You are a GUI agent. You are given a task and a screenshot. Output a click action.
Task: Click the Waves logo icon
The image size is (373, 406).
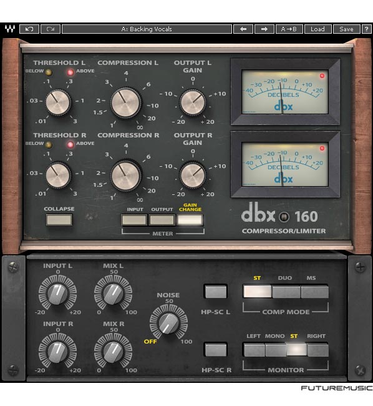click(x=10, y=29)
